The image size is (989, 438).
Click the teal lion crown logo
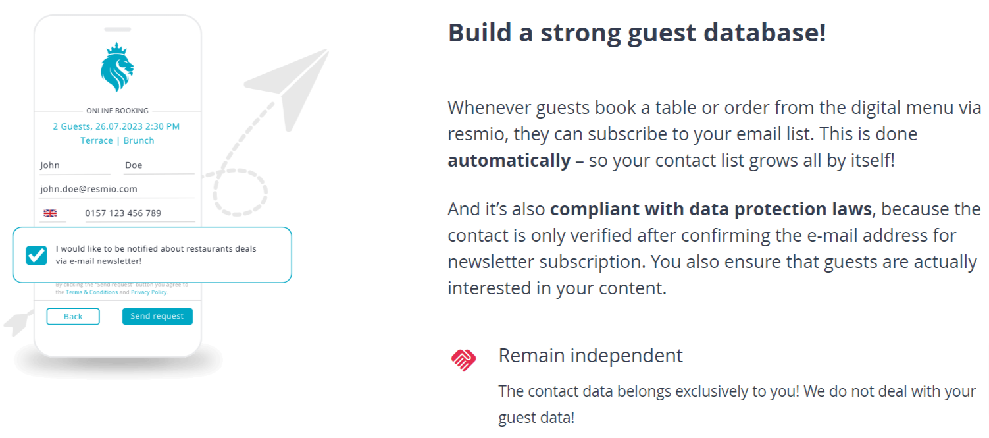point(117,68)
